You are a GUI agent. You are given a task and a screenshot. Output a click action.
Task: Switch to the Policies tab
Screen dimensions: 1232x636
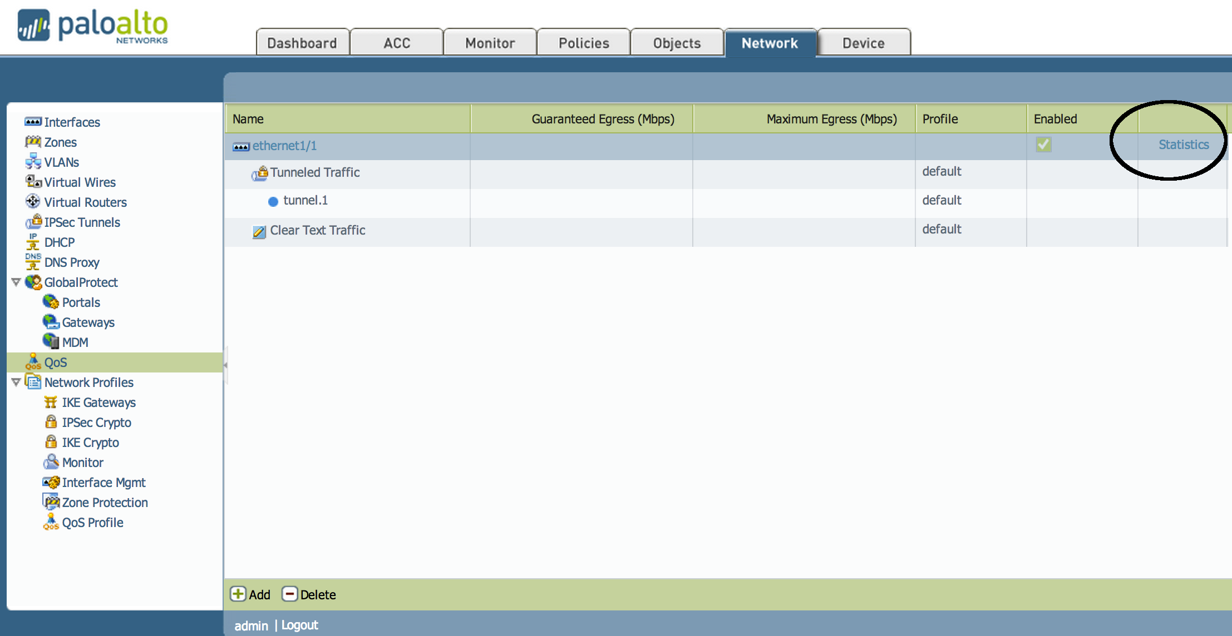pyautogui.click(x=583, y=42)
